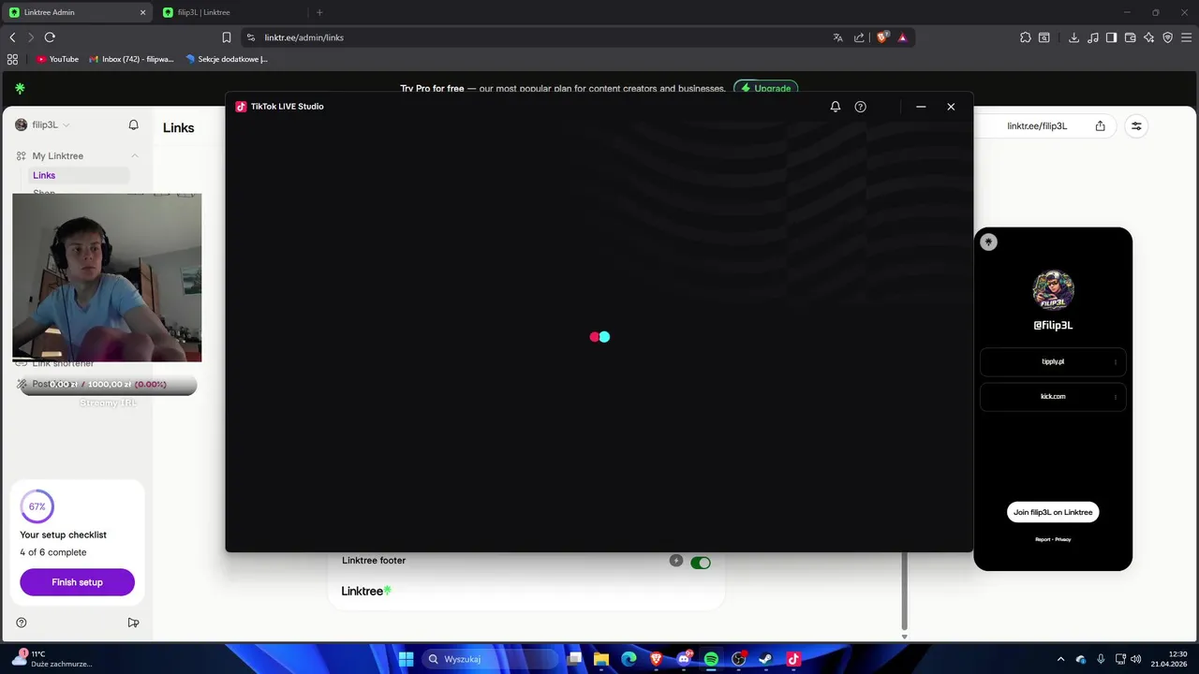Image resolution: width=1199 pixels, height=674 pixels.
Task: Click the browser address bar URL
Action: tap(303, 37)
